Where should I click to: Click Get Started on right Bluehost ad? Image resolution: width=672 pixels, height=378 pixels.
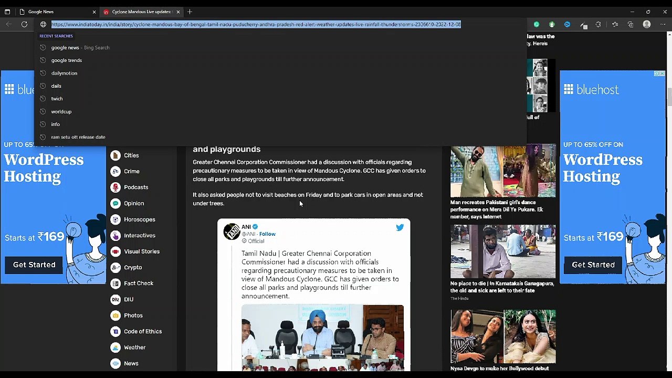593,265
